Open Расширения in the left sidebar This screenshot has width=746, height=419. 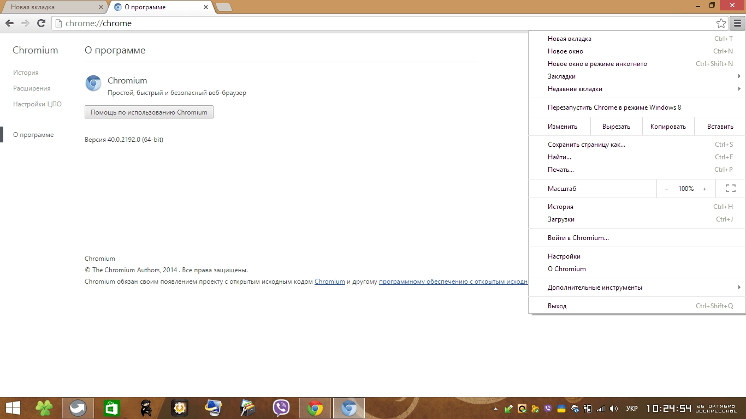pyautogui.click(x=32, y=88)
